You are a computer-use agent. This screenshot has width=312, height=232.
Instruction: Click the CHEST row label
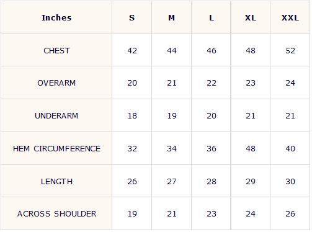click(56, 51)
